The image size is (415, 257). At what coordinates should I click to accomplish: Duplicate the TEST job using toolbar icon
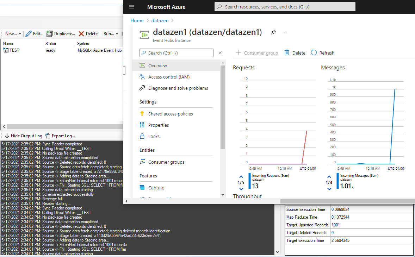(49, 33)
